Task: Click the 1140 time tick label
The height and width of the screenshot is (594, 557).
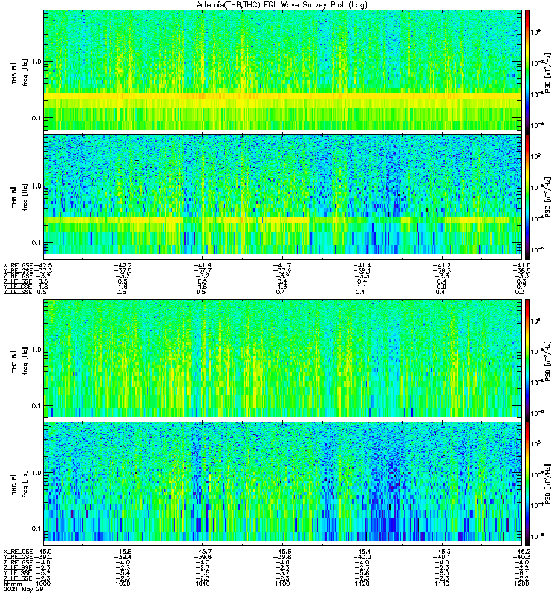Action: point(442,584)
